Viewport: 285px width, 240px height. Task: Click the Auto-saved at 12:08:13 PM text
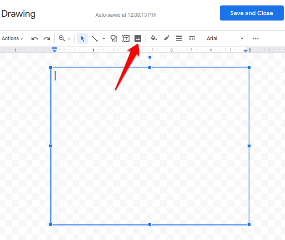tap(125, 15)
